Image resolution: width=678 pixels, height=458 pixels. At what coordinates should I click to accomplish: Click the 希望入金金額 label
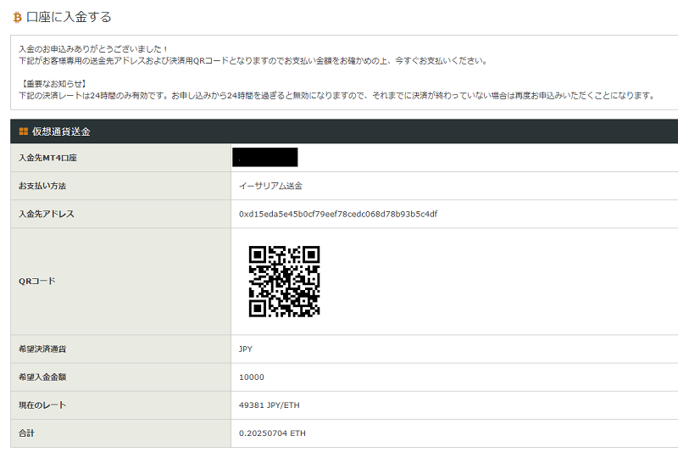(42, 377)
